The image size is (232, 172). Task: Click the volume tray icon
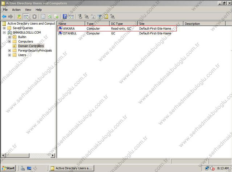click(212, 168)
